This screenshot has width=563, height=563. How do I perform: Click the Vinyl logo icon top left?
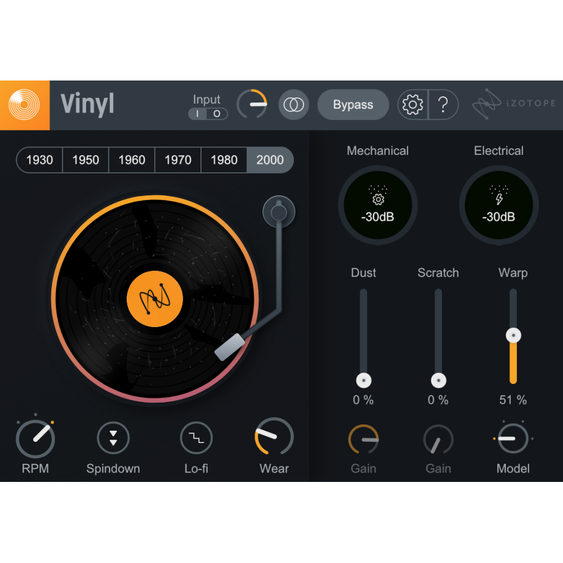[x=25, y=105]
